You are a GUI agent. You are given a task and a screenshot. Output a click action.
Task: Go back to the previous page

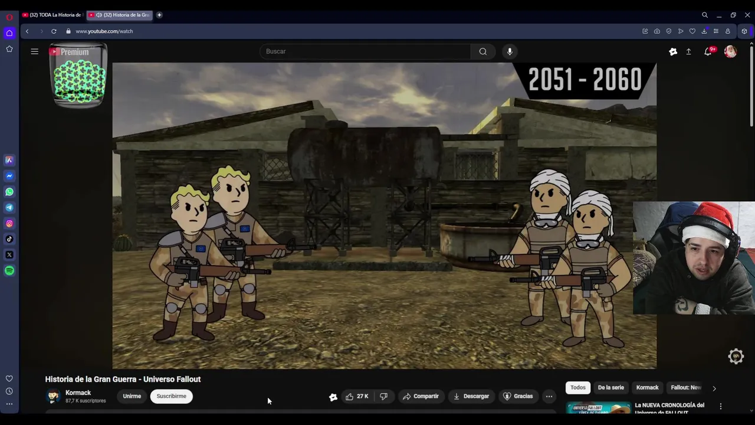(x=27, y=31)
